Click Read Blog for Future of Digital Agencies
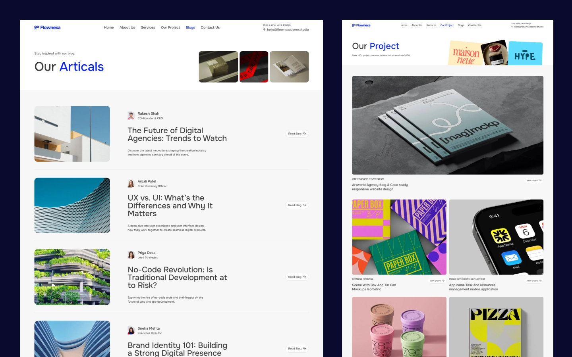This screenshot has width=572, height=357. point(297,134)
